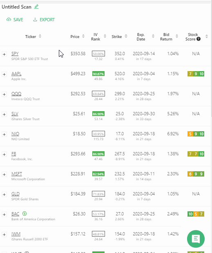212x253 pixels.
Task: Sort by Price column
Action: [x=83, y=36]
